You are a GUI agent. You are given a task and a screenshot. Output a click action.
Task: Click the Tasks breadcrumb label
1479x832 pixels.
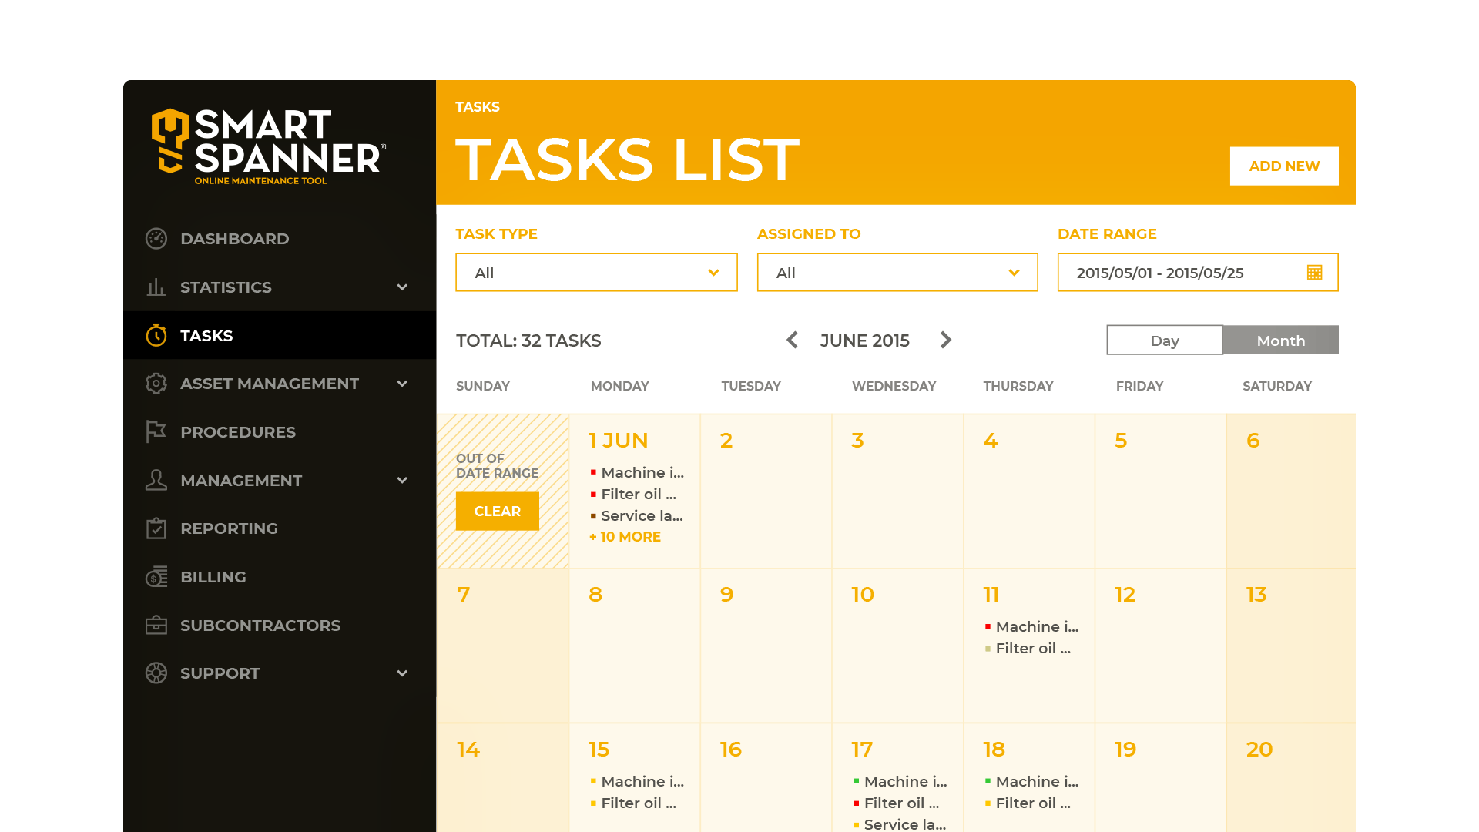478,107
